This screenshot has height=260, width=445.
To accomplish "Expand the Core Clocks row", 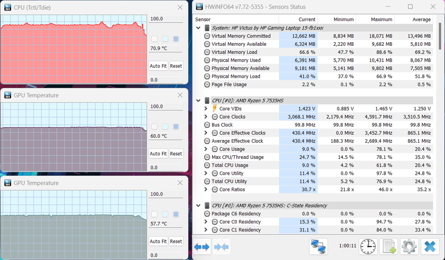I will 206,117.
